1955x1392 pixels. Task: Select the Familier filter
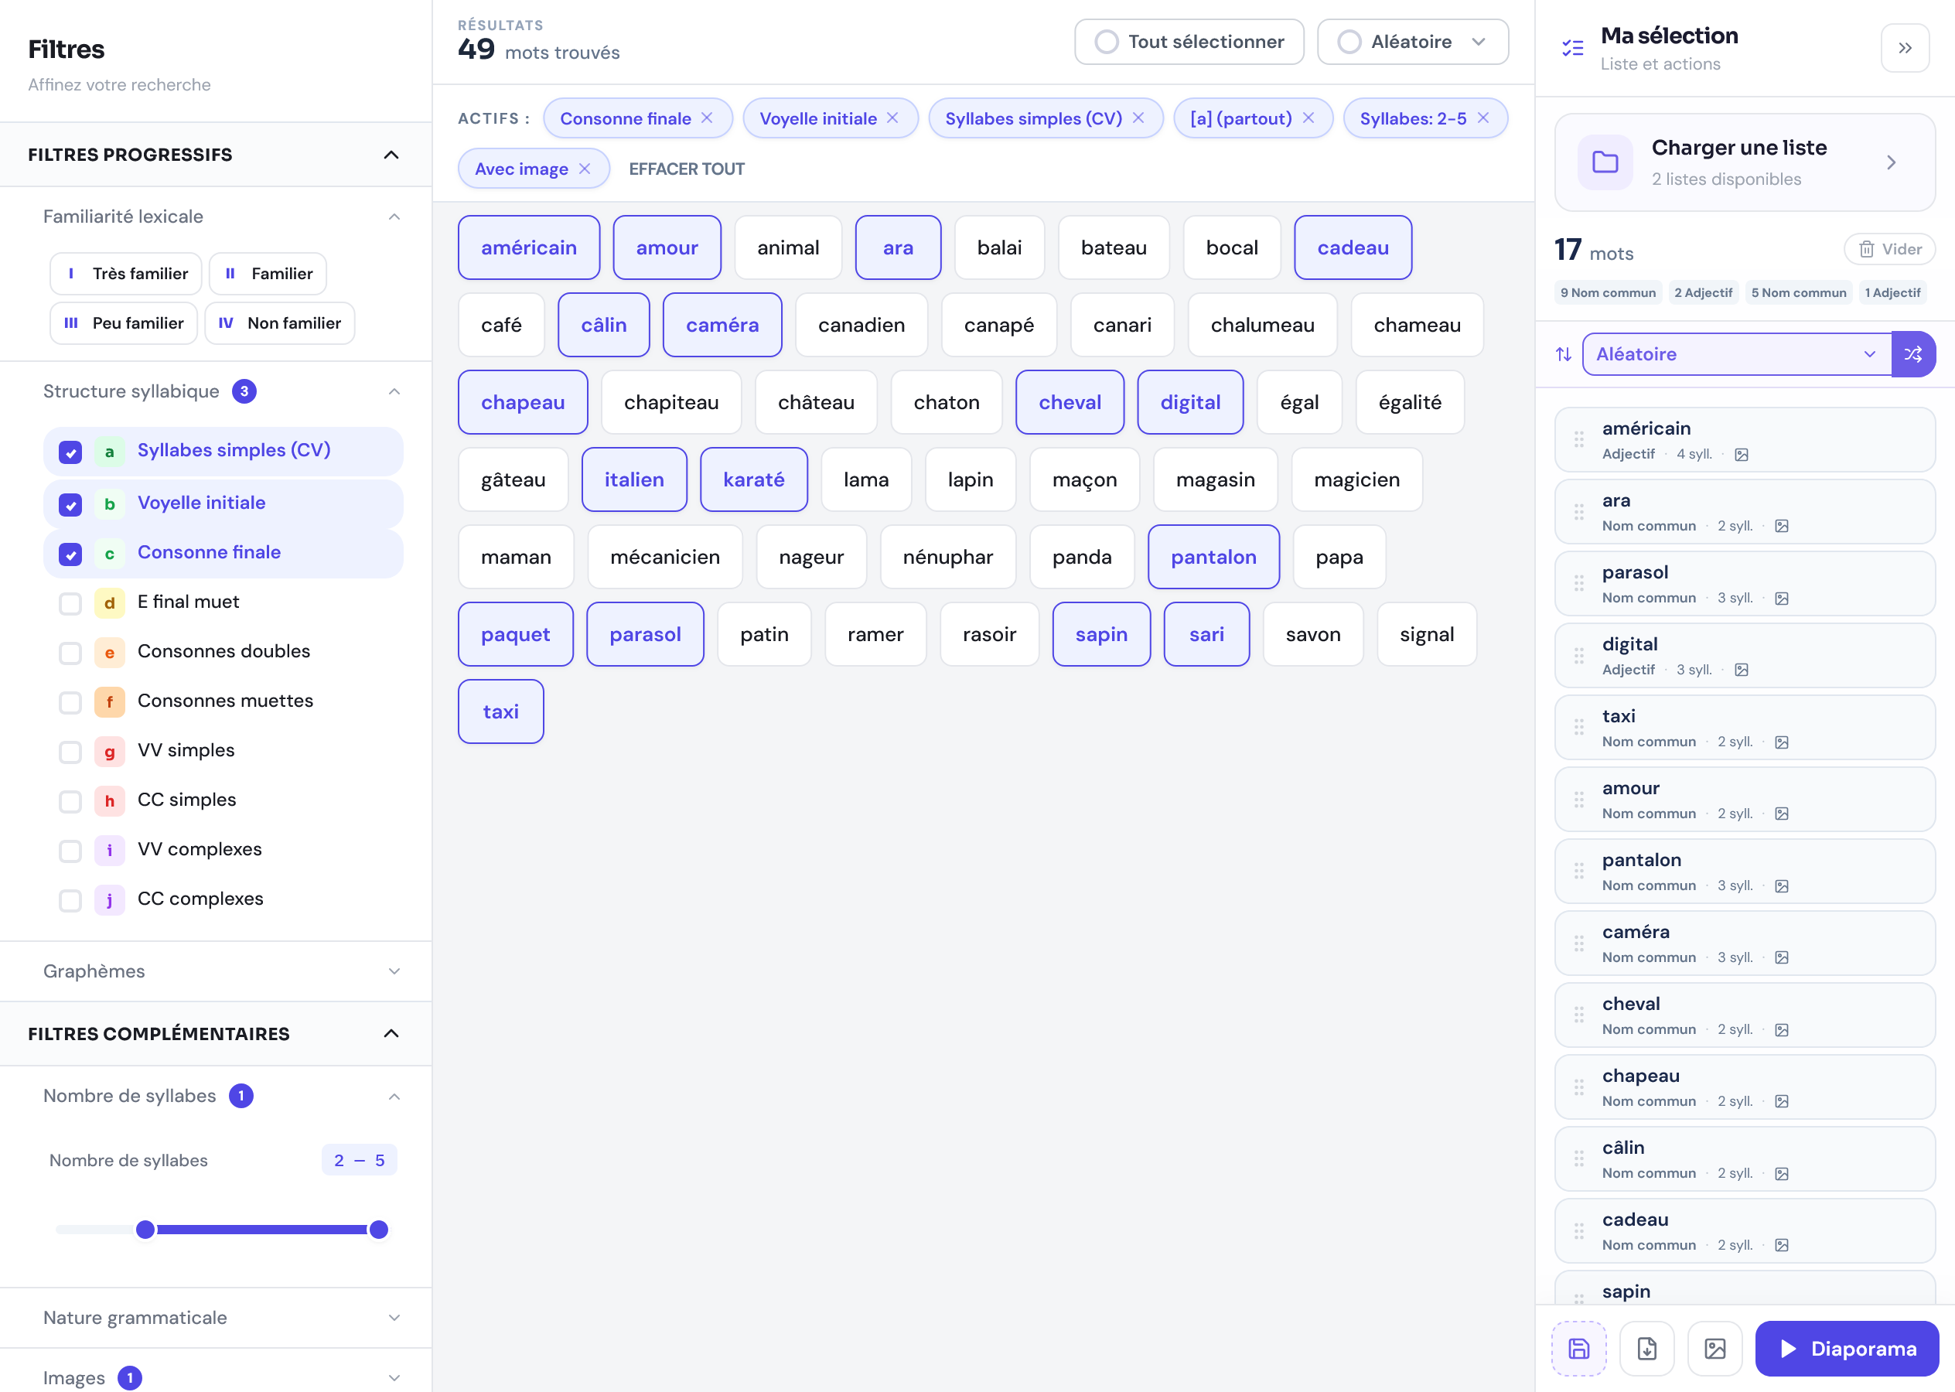click(x=268, y=274)
